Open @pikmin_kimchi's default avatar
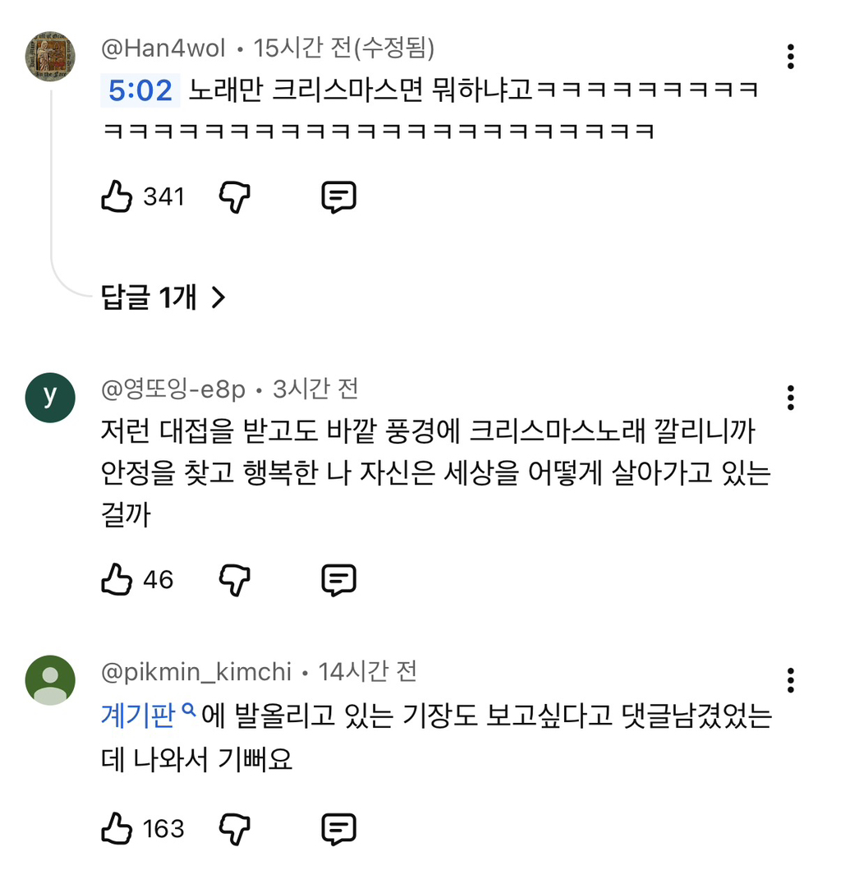Viewport: 841px width, 875px height. 51,680
